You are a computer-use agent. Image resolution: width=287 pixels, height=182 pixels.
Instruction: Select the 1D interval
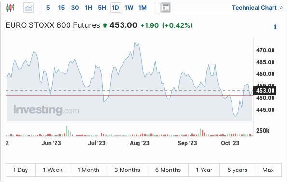(x=115, y=8)
